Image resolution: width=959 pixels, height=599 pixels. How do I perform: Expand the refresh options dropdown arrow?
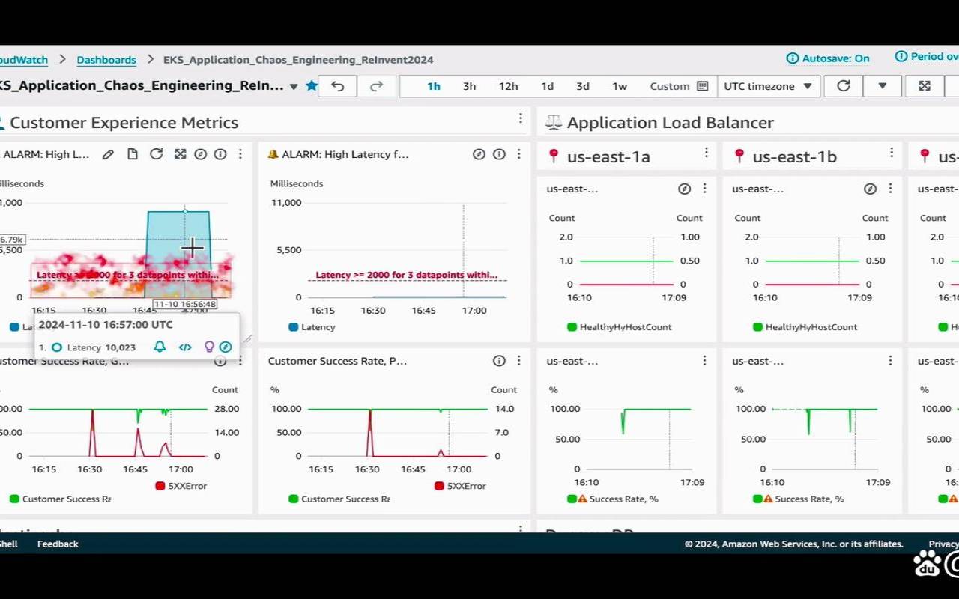pos(882,86)
